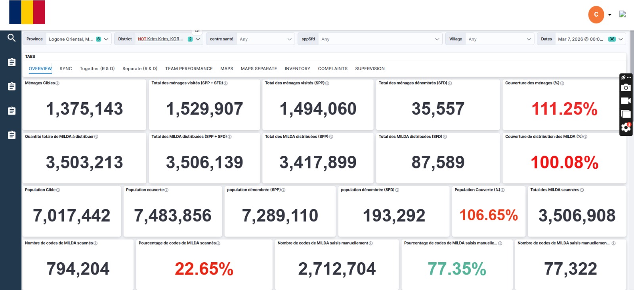Click the bottom clipboard icon in sidebar
Viewport: 634px width, 290px height.
(x=11, y=135)
